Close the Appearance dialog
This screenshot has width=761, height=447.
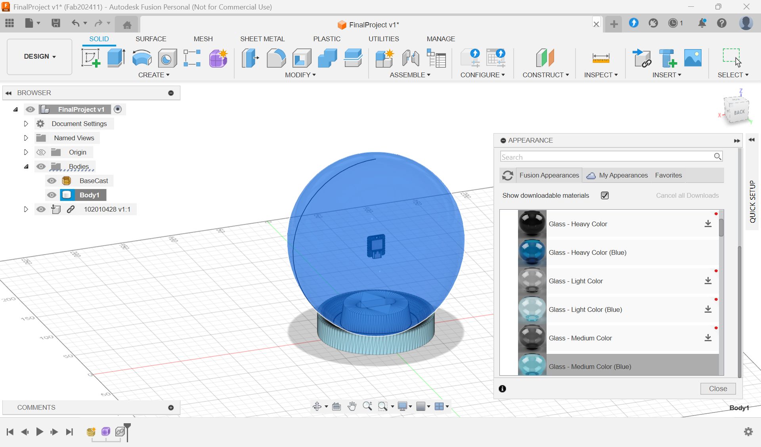coord(718,389)
